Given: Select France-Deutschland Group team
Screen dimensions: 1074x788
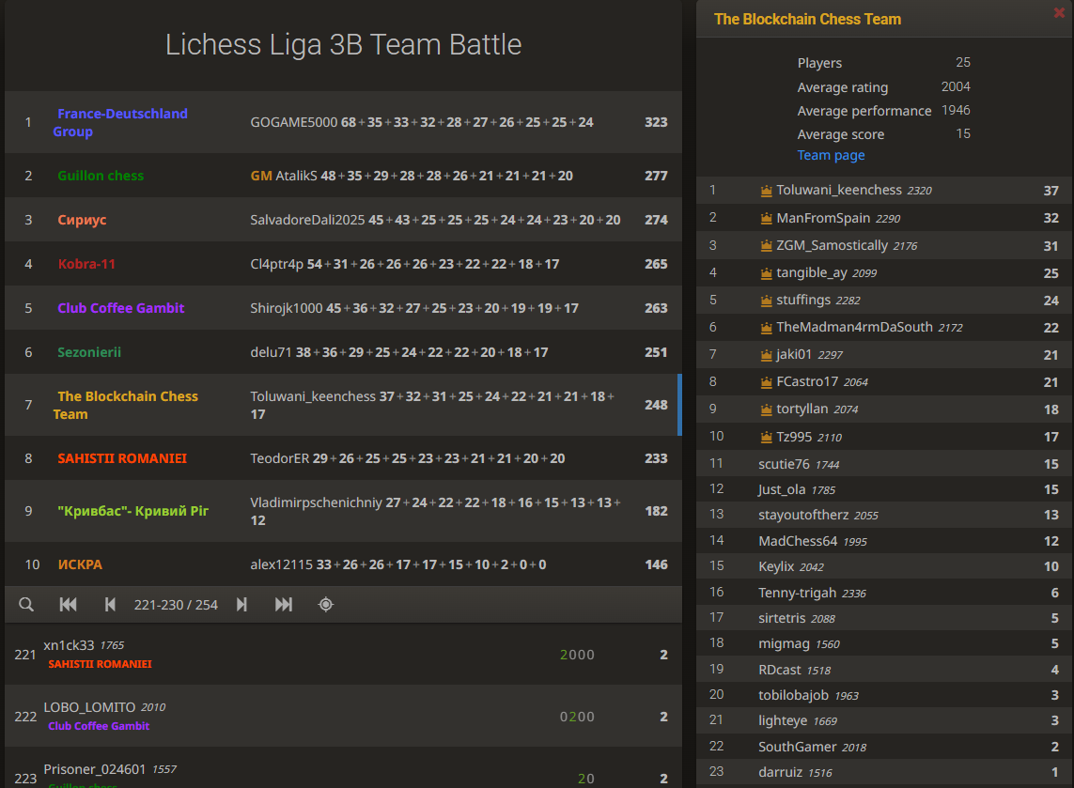Looking at the screenshot, I should 120,122.
